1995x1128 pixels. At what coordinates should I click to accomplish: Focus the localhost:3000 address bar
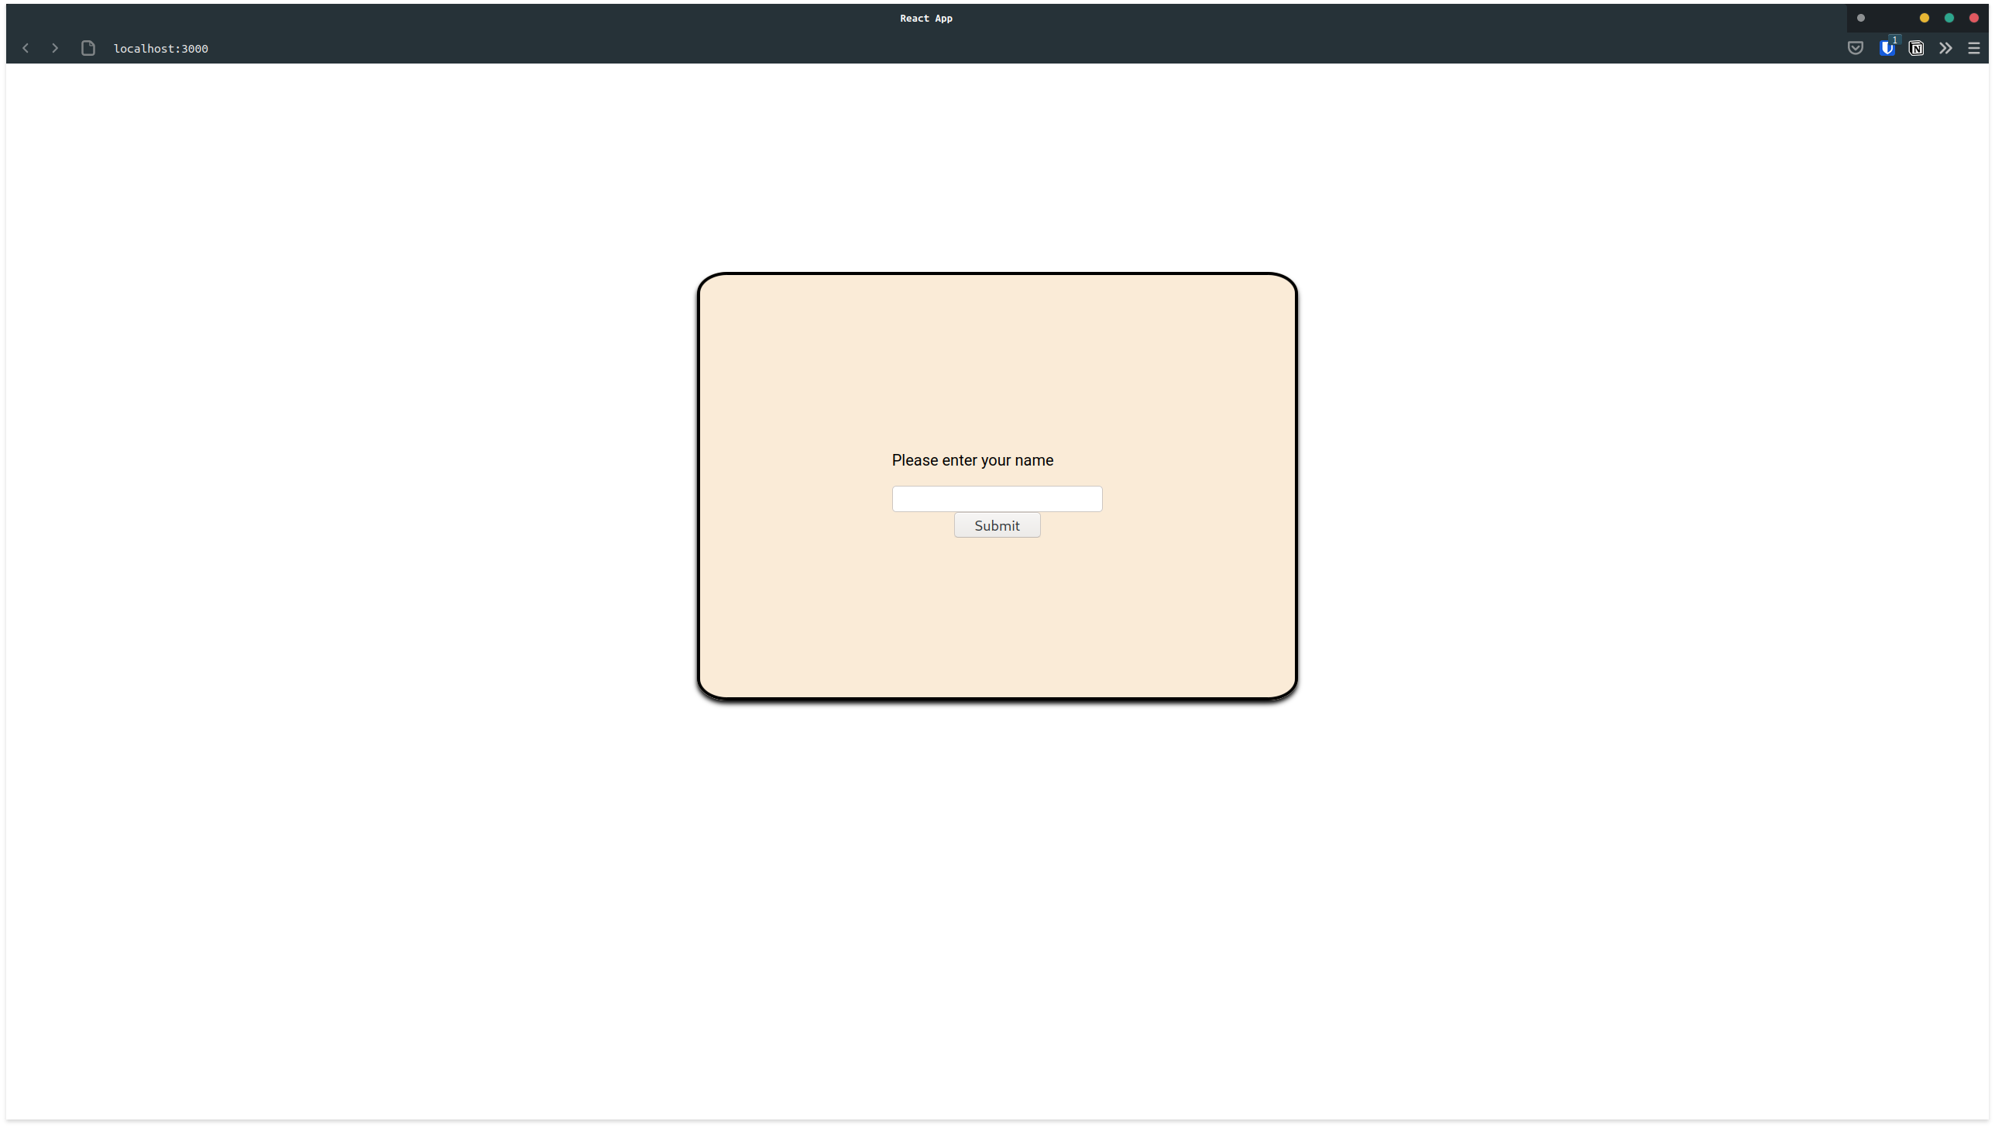(161, 48)
